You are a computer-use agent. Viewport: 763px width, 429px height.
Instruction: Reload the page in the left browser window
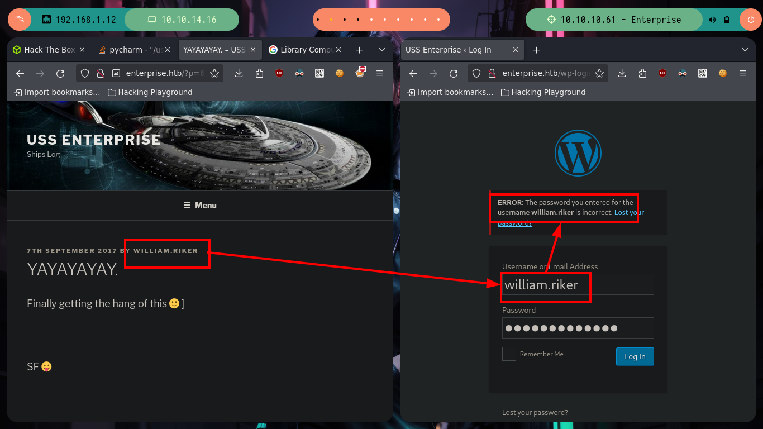click(60, 73)
